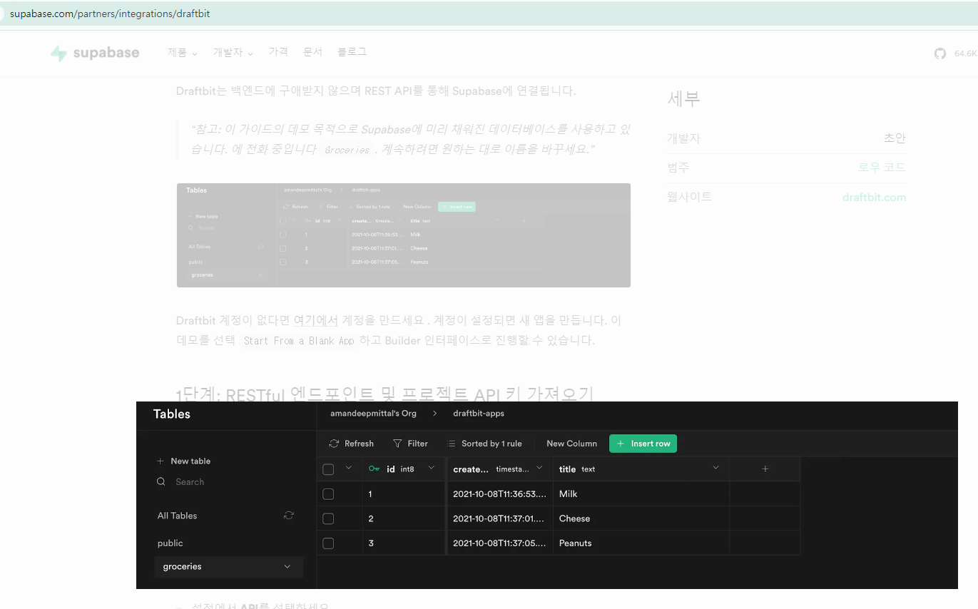Open Sorted by 1 rule
This screenshot has height=609, width=978.
coord(484,444)
